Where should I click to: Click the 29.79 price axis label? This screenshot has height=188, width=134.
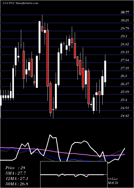tap(125, 28)
